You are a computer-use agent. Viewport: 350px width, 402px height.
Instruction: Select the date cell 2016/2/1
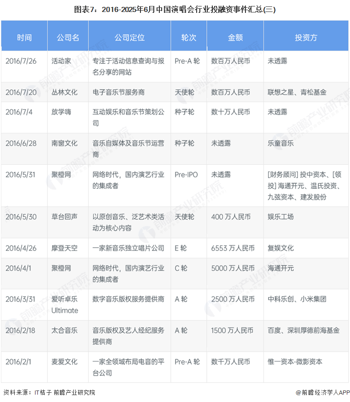(18, 362)
